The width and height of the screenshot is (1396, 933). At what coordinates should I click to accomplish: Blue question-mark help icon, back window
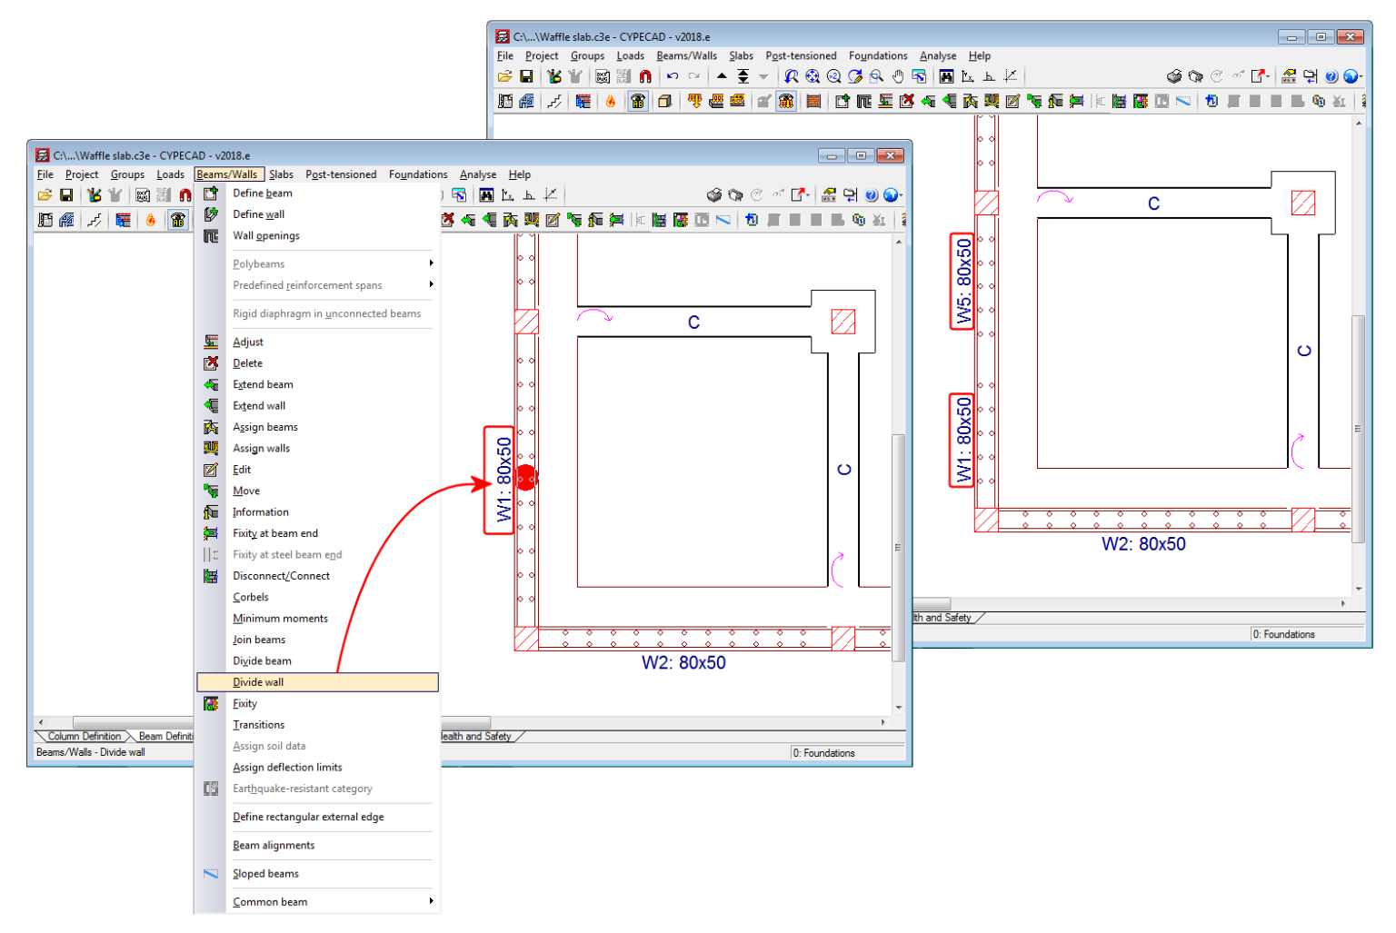(1331, 76)
